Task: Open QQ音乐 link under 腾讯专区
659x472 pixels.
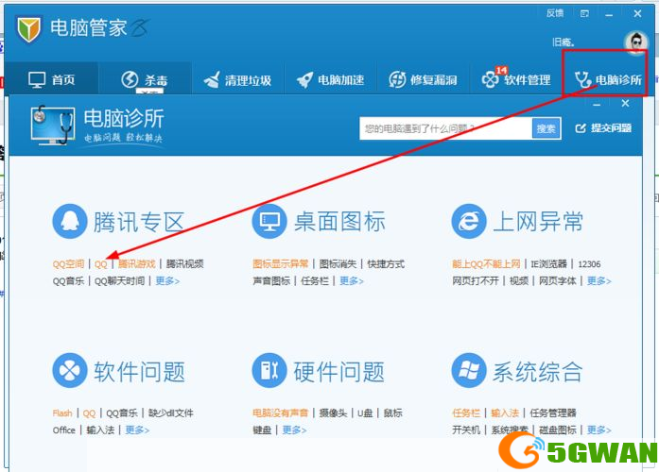Action: pyautogui.click(x=68, y=280)
